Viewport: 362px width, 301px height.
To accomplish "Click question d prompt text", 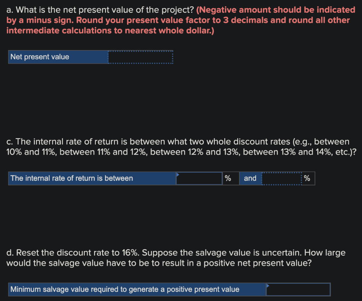I will 176,258.
